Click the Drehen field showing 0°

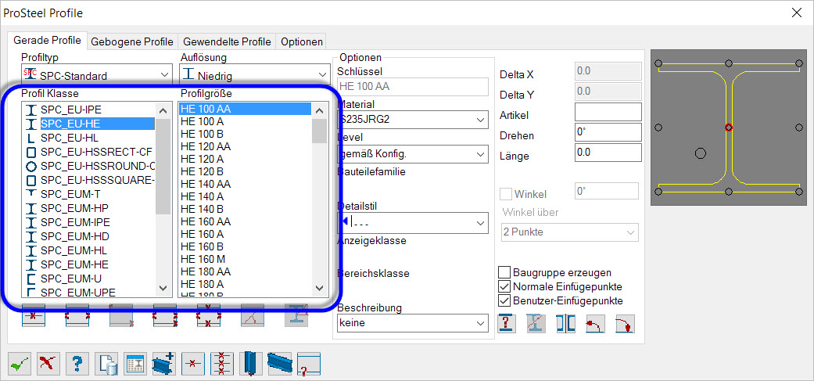(608, 132)
